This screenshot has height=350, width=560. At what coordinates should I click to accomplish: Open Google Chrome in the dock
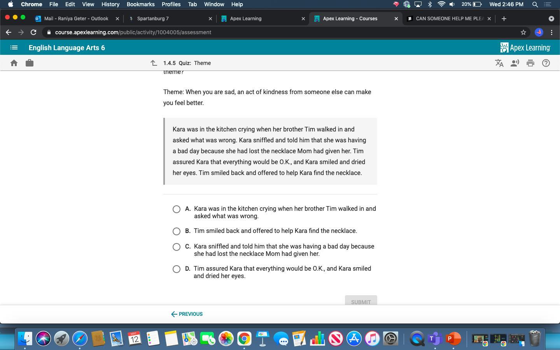click(x=244, y=339)
